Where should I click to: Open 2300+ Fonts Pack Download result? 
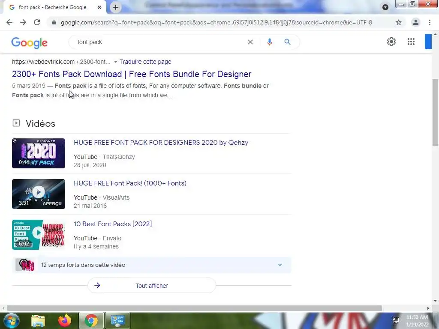tap(132, 74)
